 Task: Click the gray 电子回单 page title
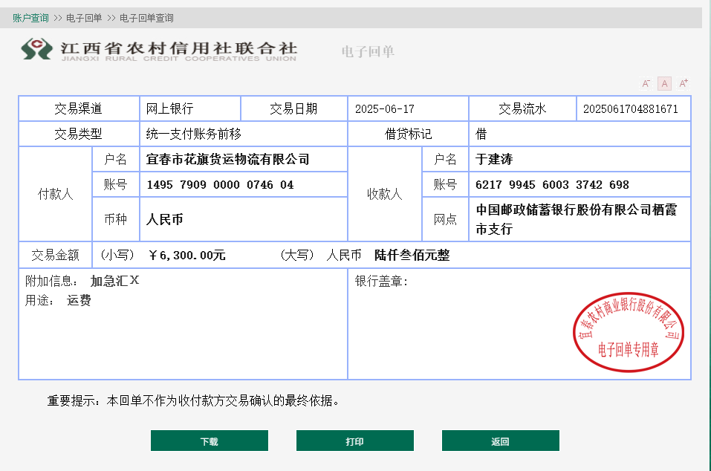(x=369, y=52)
